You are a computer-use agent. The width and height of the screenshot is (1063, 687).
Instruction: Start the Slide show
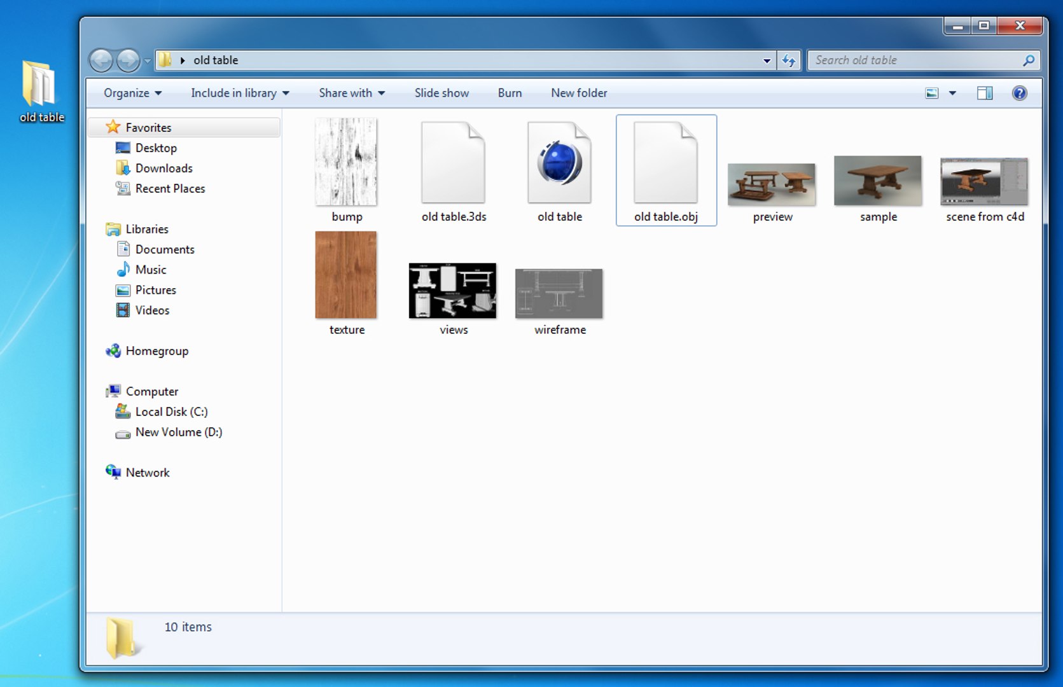tap(441, 93)
